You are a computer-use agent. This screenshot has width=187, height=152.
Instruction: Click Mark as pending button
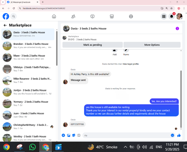[92, 45]
